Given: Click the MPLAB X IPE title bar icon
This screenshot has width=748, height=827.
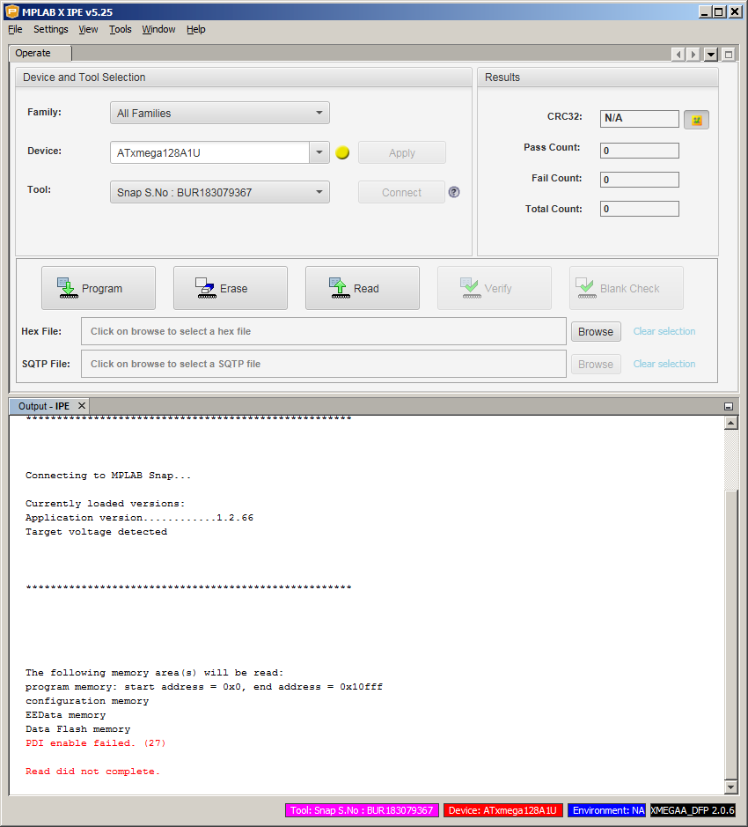Looking at the screenshot, I should (x=11, y=11).
